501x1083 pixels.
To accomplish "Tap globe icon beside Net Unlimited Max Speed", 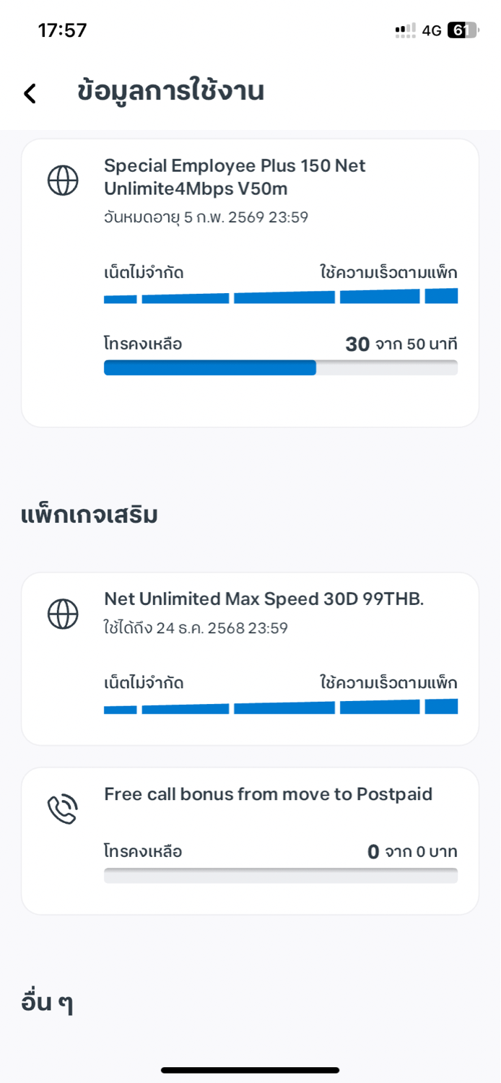I will coord(63,614).
